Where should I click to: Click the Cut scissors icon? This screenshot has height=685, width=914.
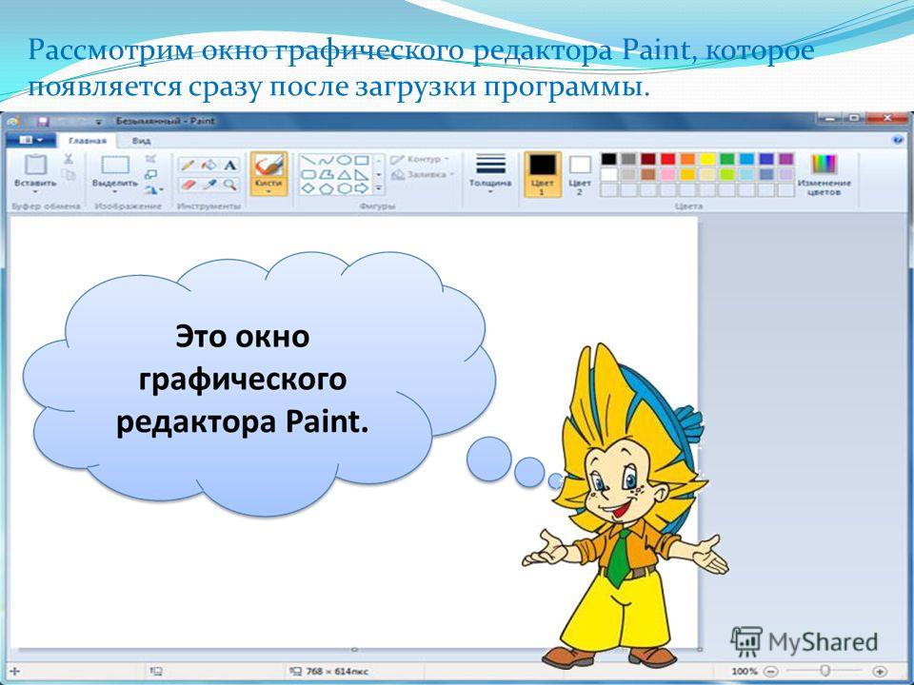pyautogui.click(x=69, y=159)
